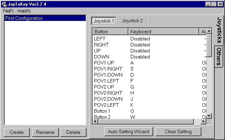Switch to the Joystick 1 tab
This screenshot has width=225, height=140.
pos(104,21)
